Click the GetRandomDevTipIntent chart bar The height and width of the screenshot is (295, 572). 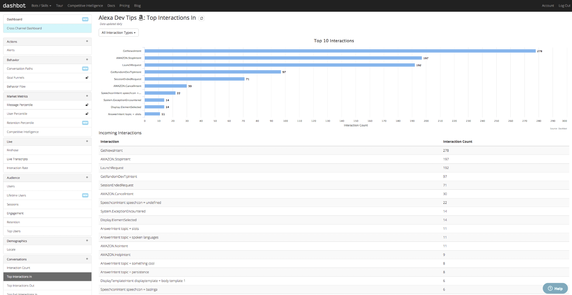[x=213, y=72]
